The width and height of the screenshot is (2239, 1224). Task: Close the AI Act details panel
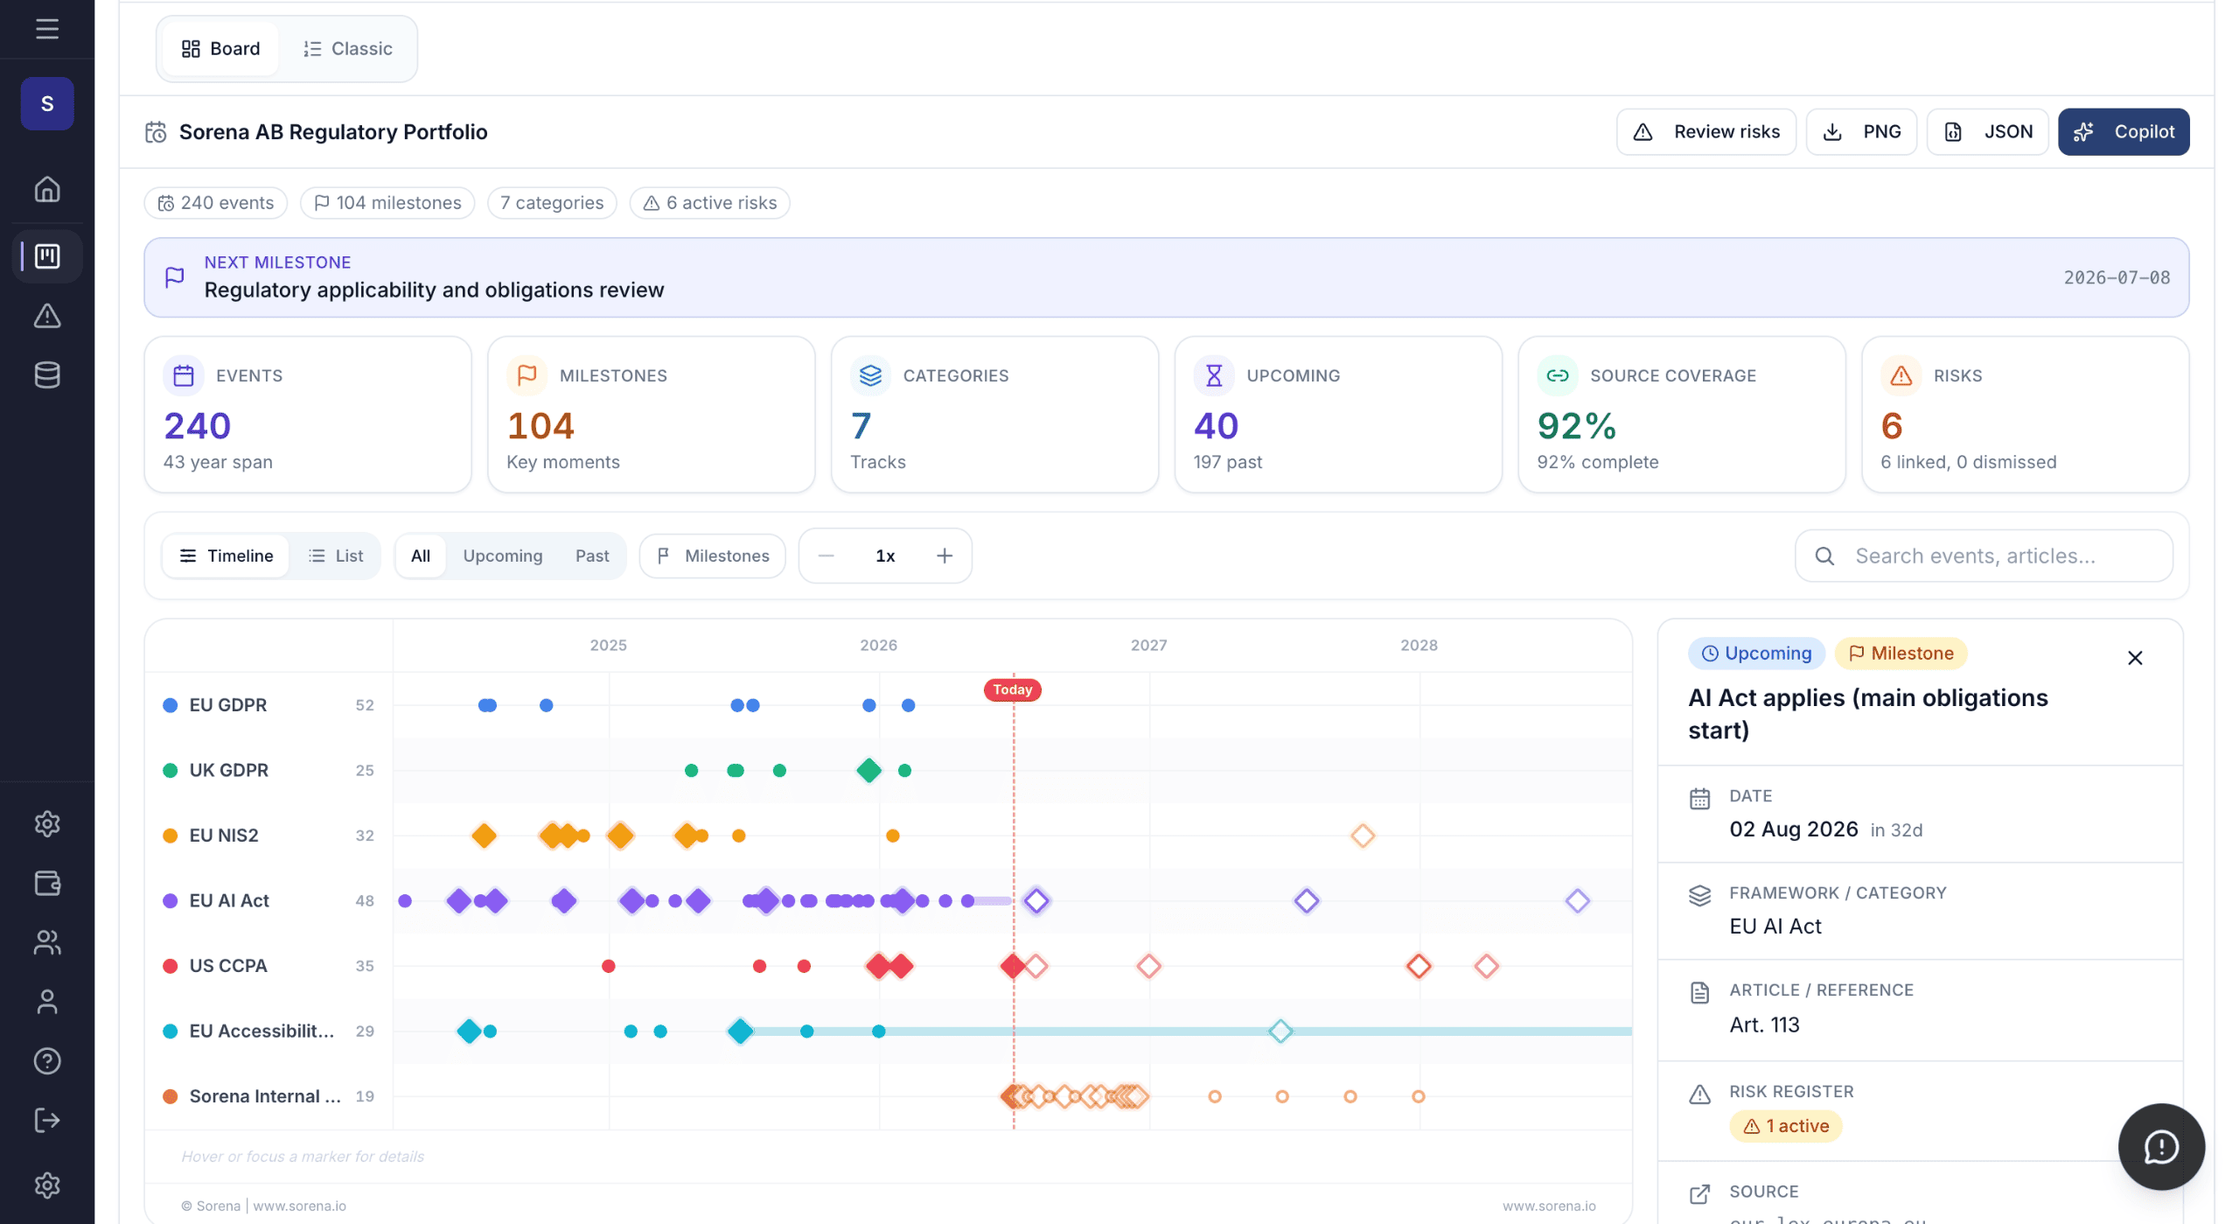tap(2135, 658)
